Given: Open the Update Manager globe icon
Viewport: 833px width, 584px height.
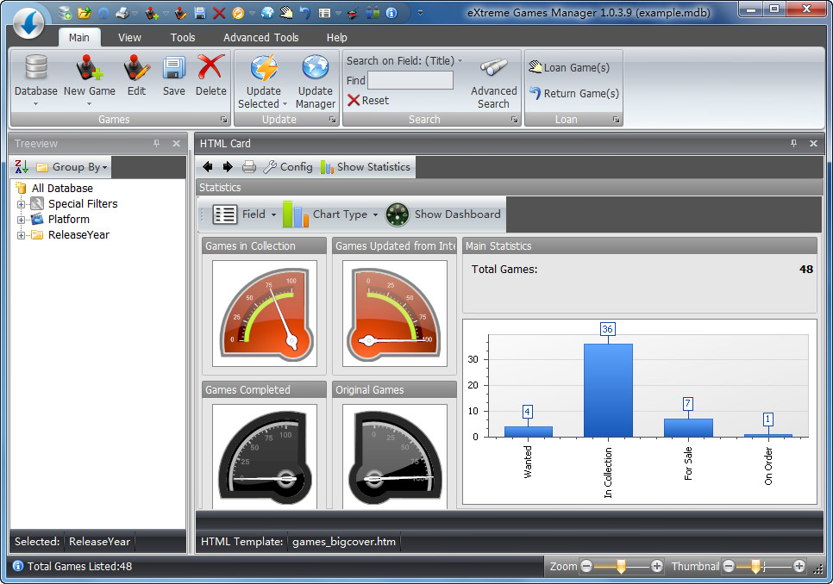Looking at the screenshot, I should point(315,68).
